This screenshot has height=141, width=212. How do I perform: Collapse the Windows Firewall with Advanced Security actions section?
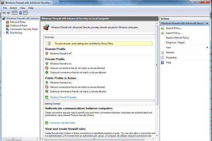coord(207,23)
